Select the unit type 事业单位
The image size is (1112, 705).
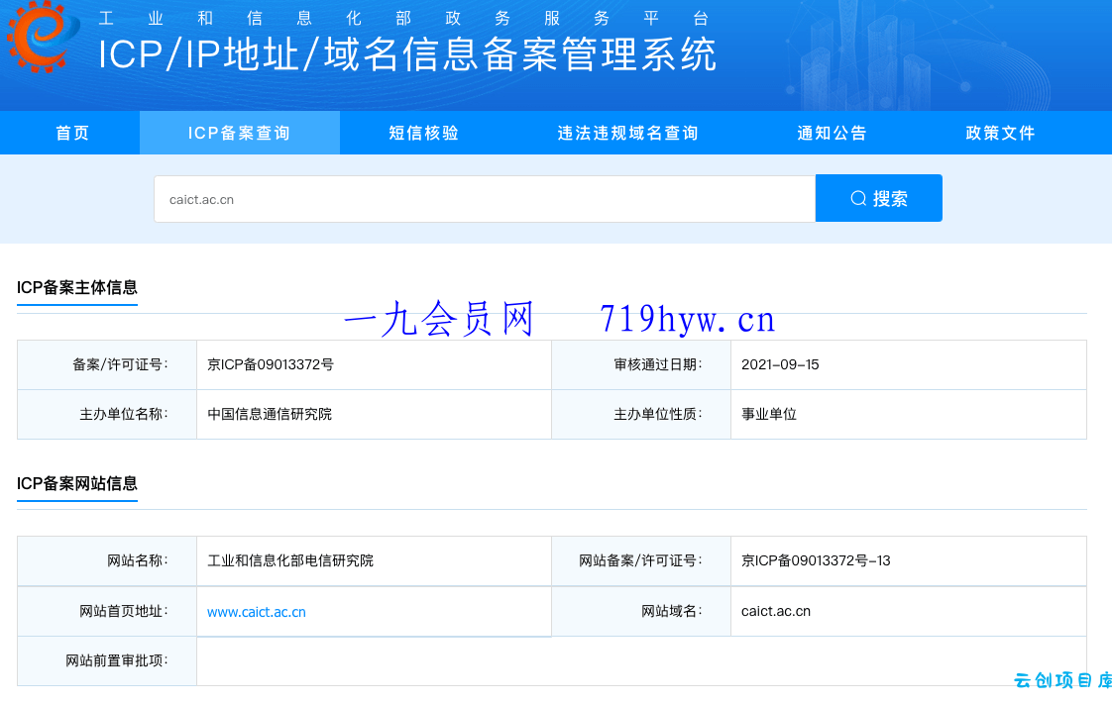click(x=769, y=415)
